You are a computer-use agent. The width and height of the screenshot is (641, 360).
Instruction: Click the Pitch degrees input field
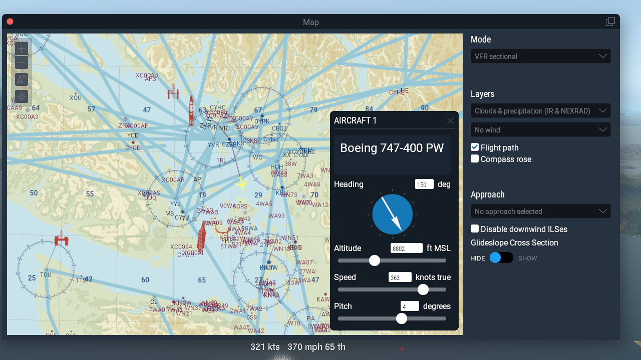pyautogui.click(x=410, y=306)
